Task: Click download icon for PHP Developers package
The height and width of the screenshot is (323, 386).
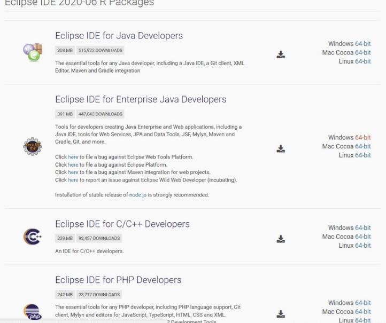Action: coord(281,314)
